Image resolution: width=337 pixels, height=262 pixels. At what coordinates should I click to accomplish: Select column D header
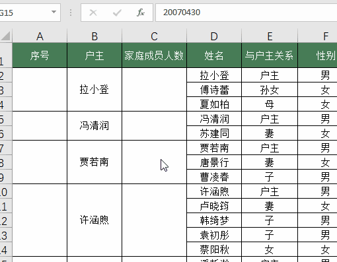pos(214,36)
